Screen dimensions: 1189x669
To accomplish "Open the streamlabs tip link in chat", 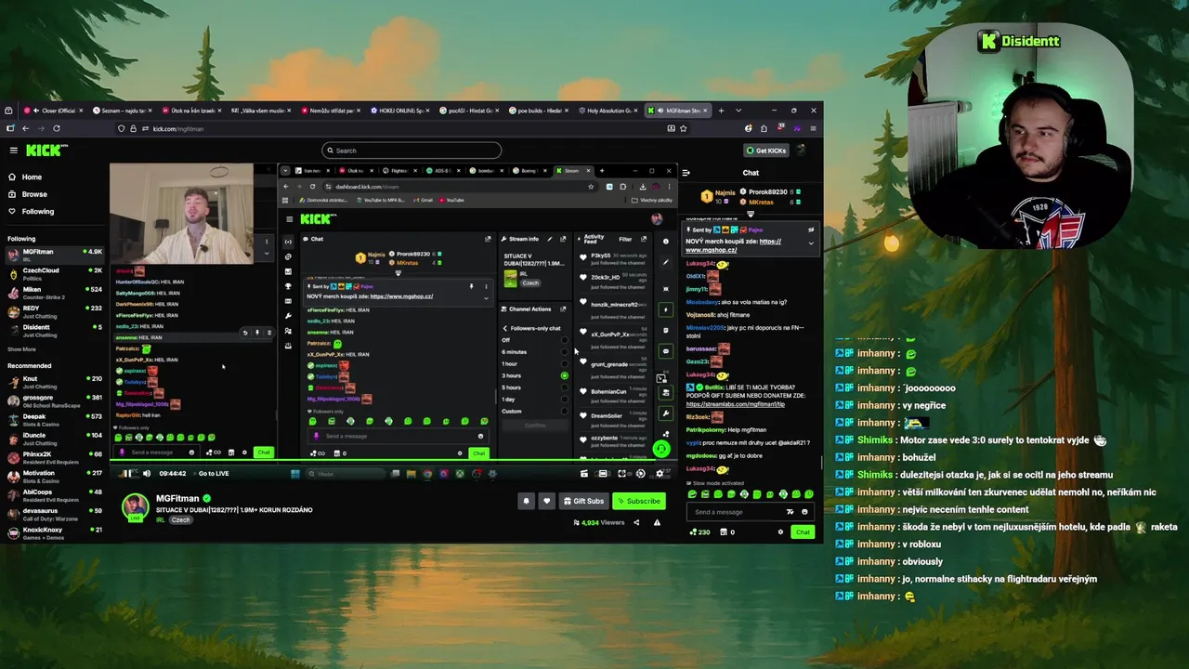I will coord(736,404).
